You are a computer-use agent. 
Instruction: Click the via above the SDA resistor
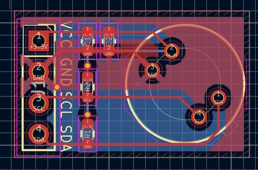[x=88, y=116]
